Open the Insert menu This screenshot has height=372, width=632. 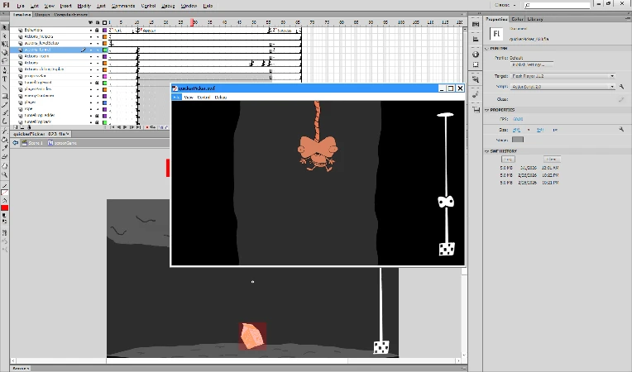pyautogui.click(x=65, y=6)
